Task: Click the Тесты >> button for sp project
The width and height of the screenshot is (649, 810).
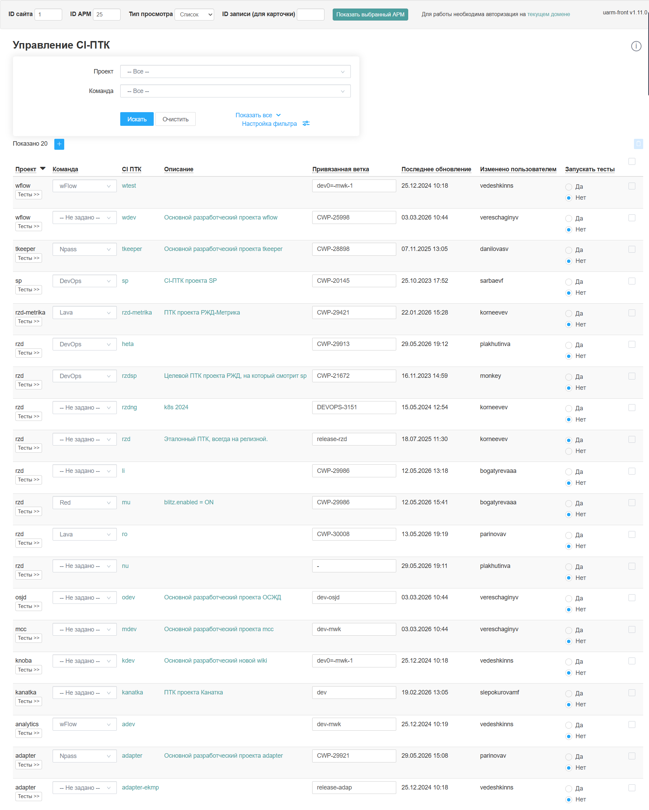Action: pos(29,290)
